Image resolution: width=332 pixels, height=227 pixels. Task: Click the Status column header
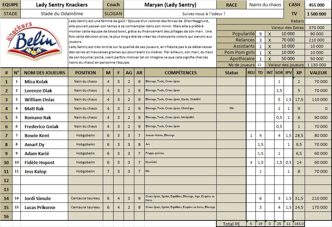coord(231,73)
